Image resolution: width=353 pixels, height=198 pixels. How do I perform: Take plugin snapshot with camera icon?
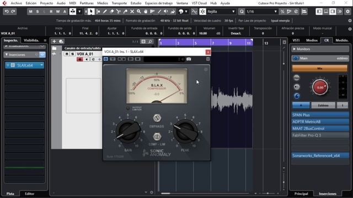tap(189, 59)
